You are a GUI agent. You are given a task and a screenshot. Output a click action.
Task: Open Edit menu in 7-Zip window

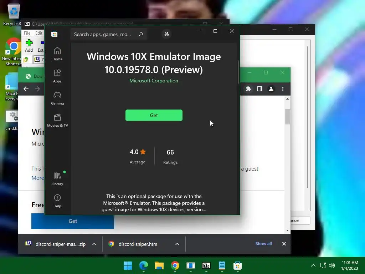(38, 33)
